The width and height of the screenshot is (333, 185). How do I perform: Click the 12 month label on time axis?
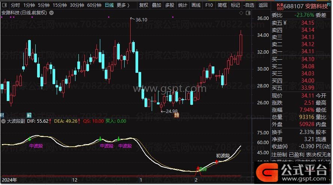(75, 180)
